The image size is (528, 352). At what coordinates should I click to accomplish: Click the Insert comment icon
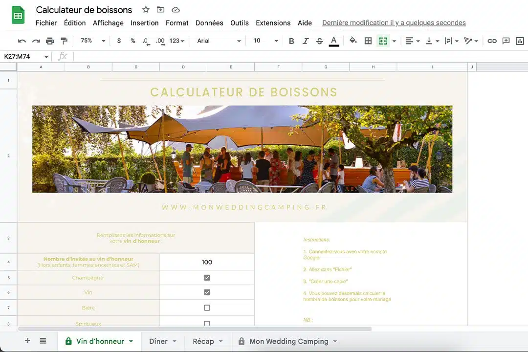[x=506, y=41]
